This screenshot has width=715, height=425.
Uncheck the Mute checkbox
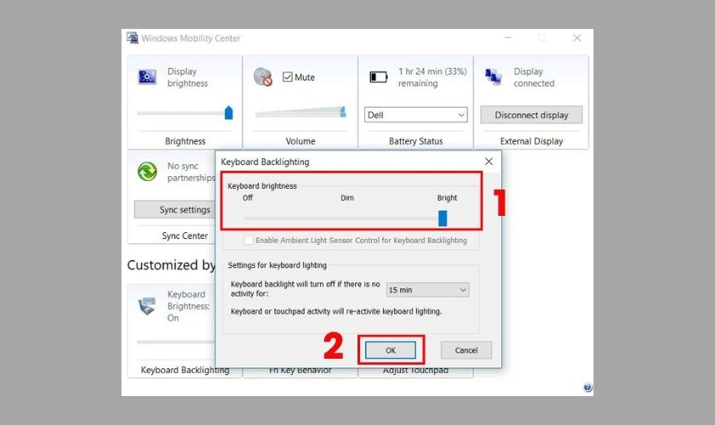288,77
